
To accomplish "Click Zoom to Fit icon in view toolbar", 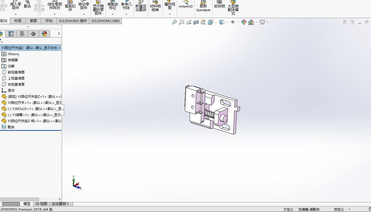I will [x=174, y=22].
